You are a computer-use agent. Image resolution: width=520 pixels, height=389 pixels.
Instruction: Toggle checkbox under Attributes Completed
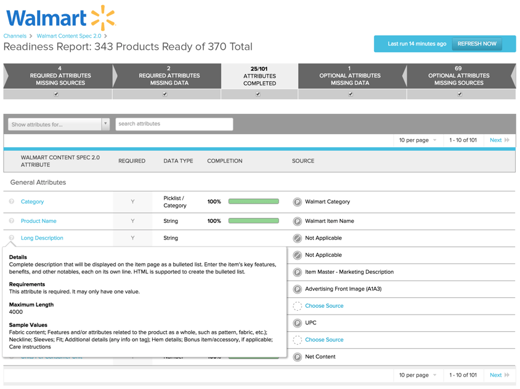coord(258,94)
